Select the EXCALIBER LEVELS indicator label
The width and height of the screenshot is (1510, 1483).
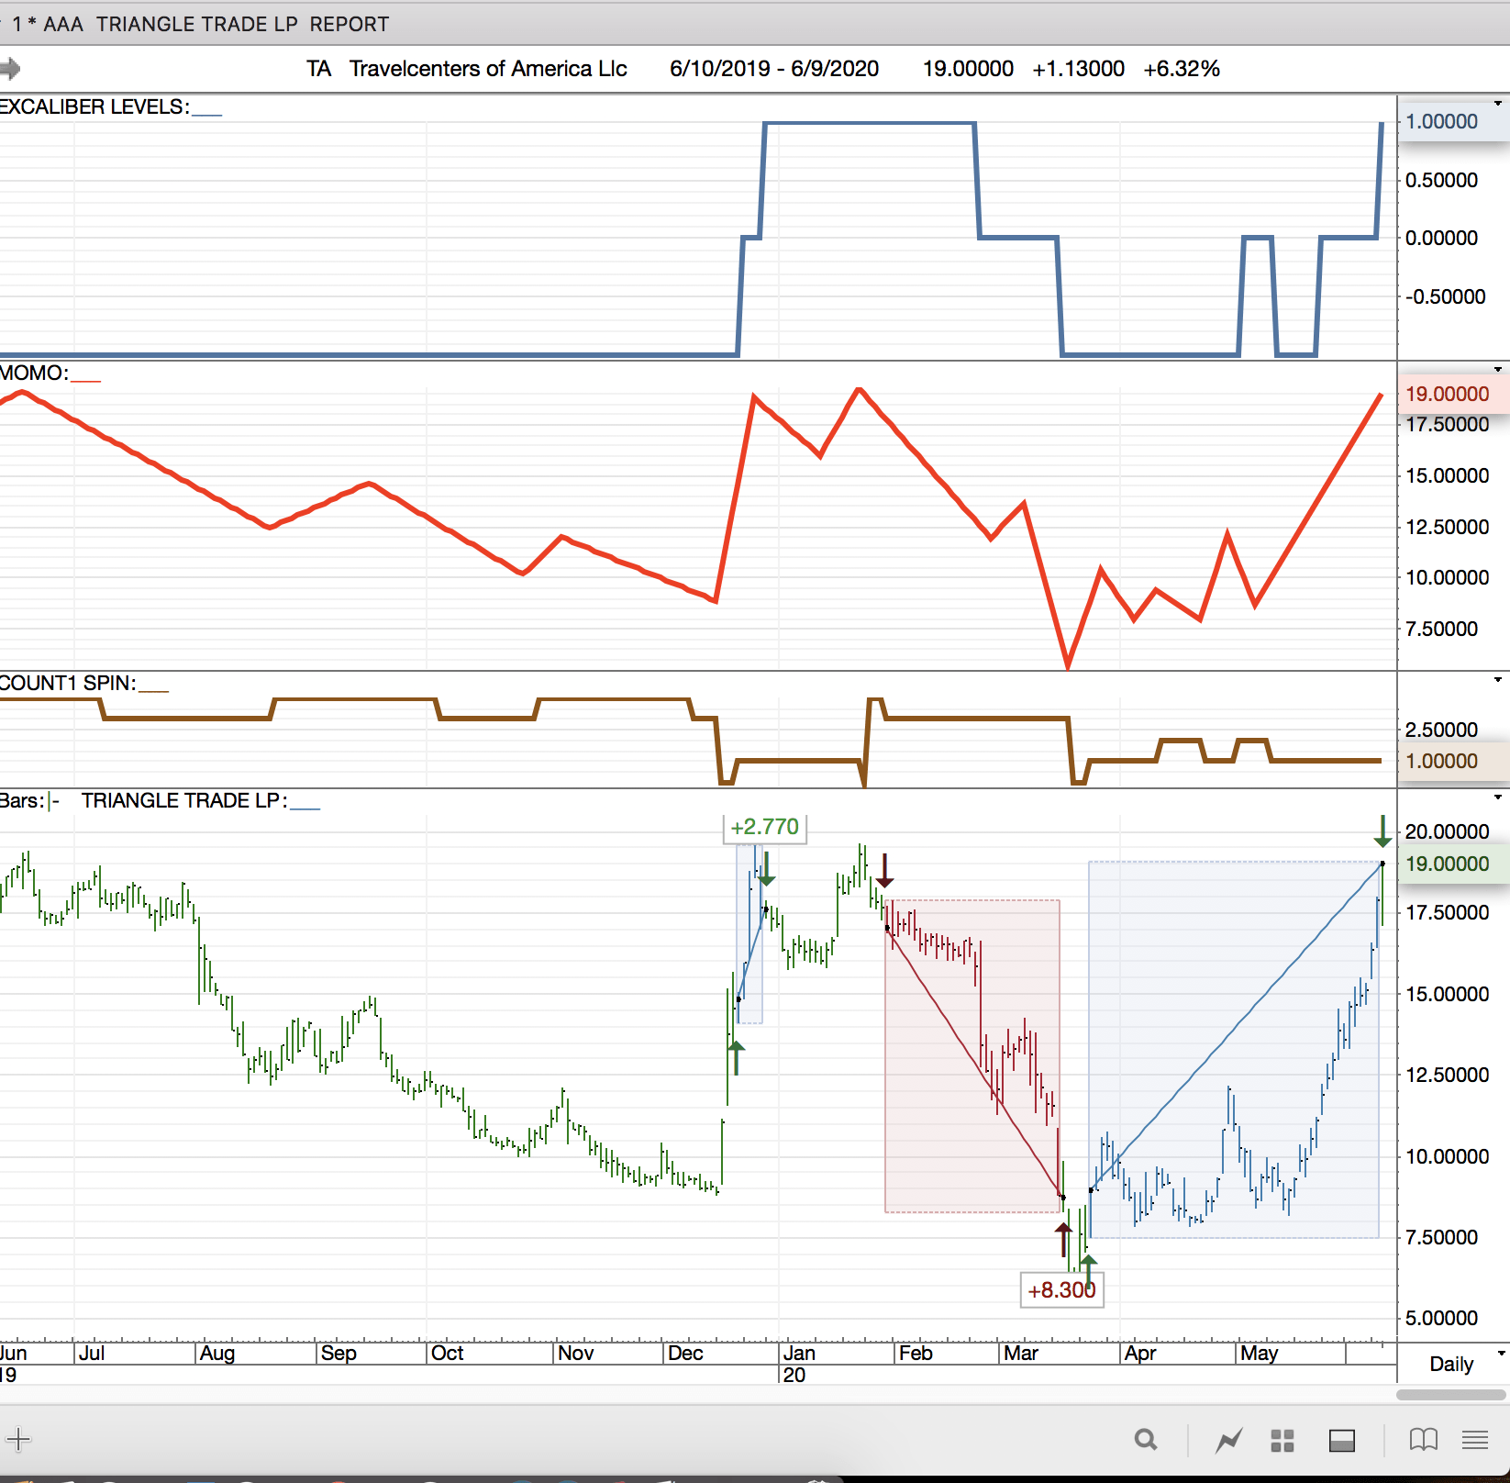pos(94,106)
